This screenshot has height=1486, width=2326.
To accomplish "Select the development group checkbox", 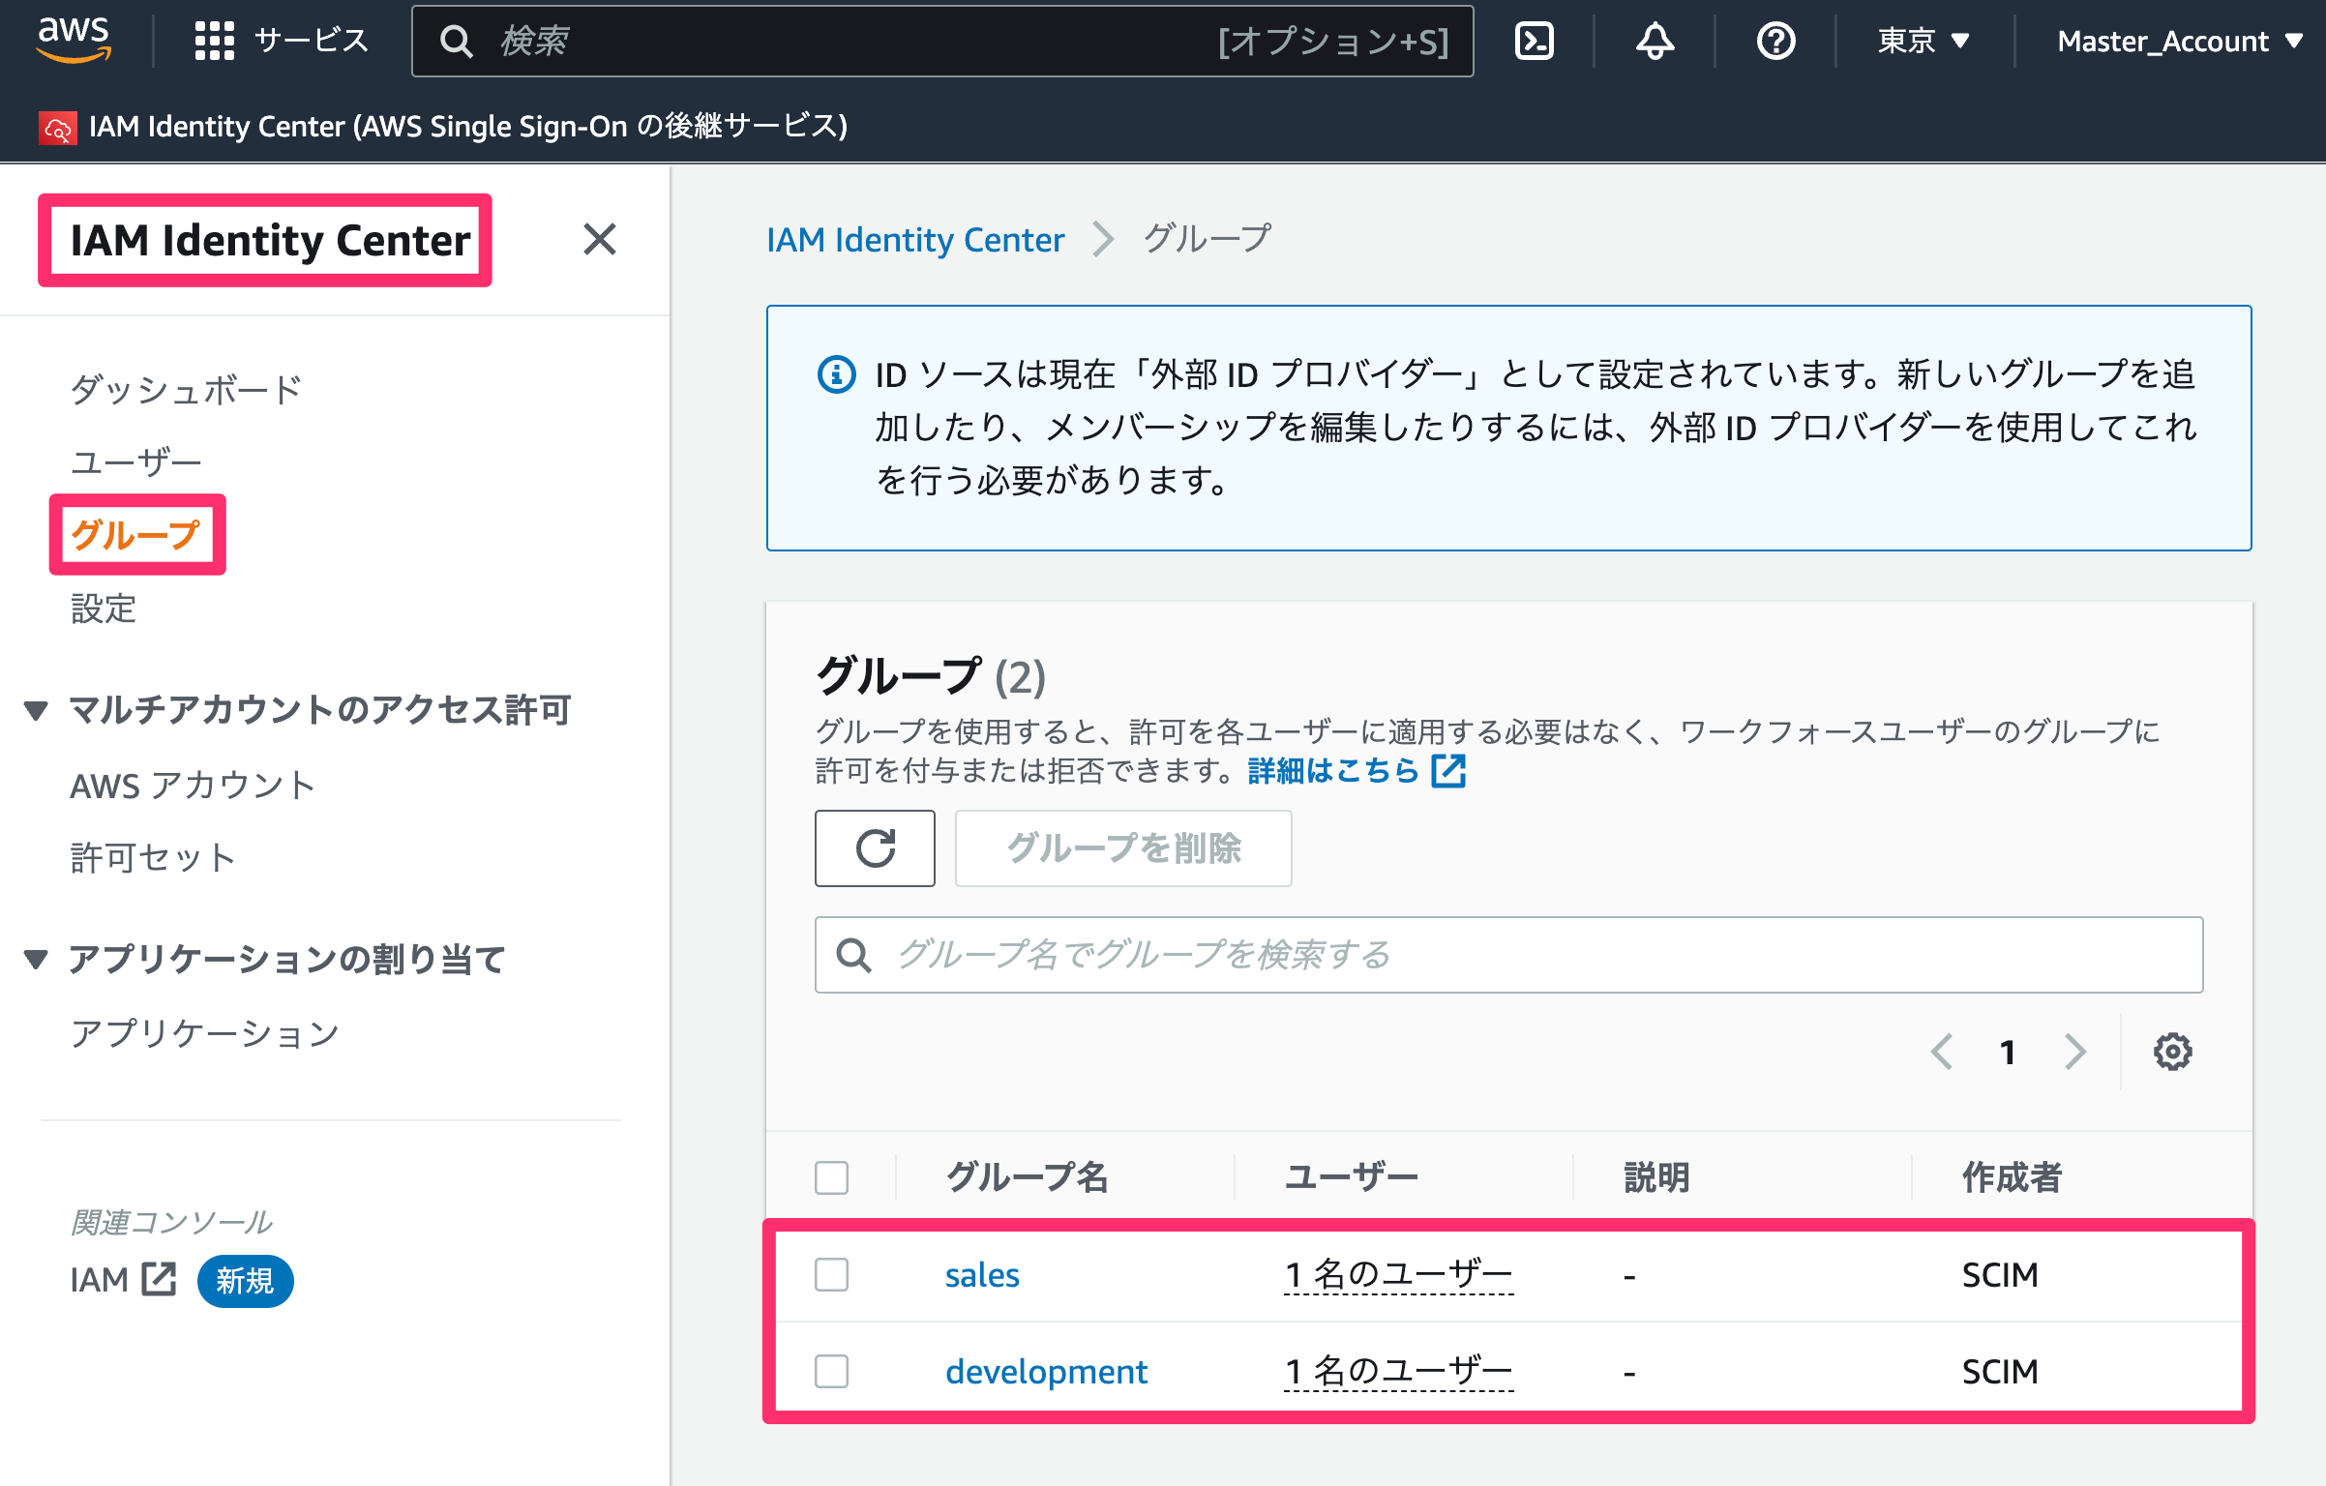I will coord(831,1371).
